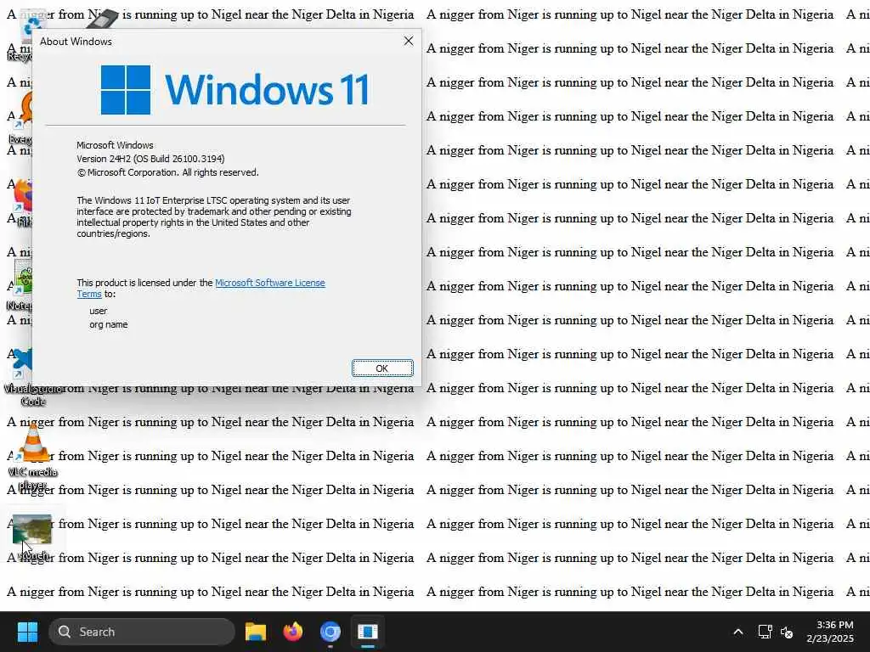Click the 'Version 24H2 (OS Build 26100.3194)' text

[x=150, y=159]
